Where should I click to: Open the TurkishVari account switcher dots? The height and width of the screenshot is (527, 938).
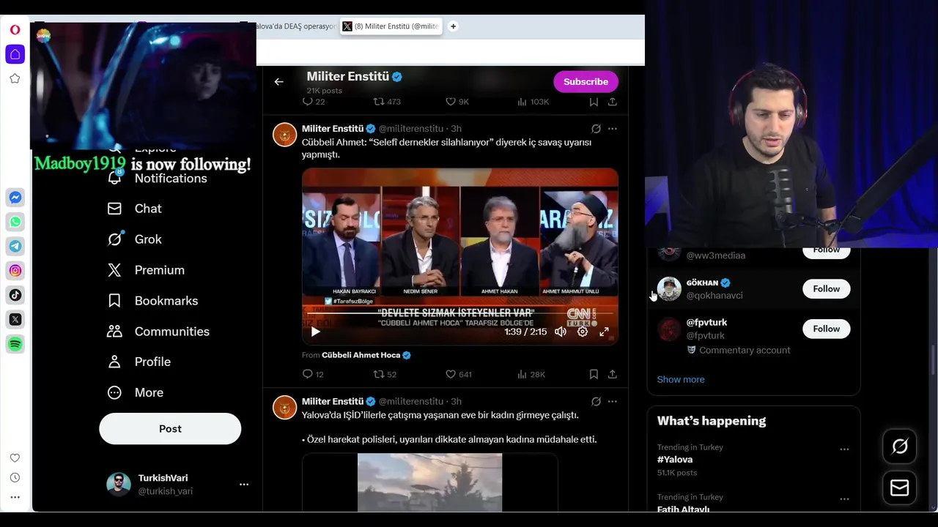pyautogui.click(x=244, y=485)
